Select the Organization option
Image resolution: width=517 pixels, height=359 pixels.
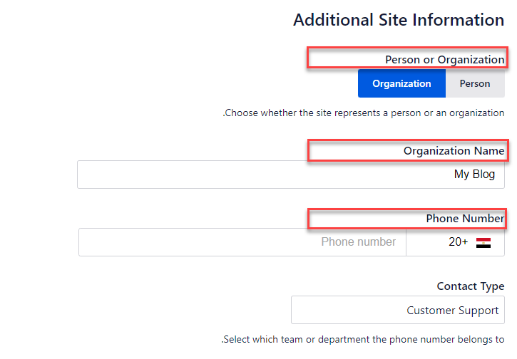point(401,83)
